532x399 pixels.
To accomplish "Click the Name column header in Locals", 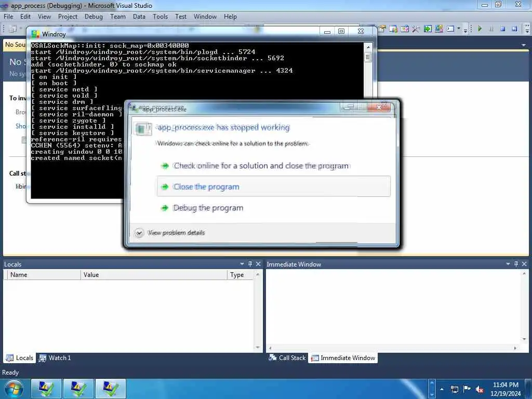I will 44,275.
